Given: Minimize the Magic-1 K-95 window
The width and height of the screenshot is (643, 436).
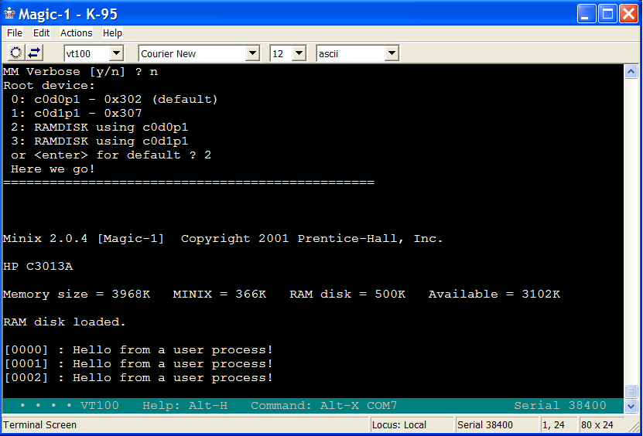Looking at the screenshot, I should 587,13.
